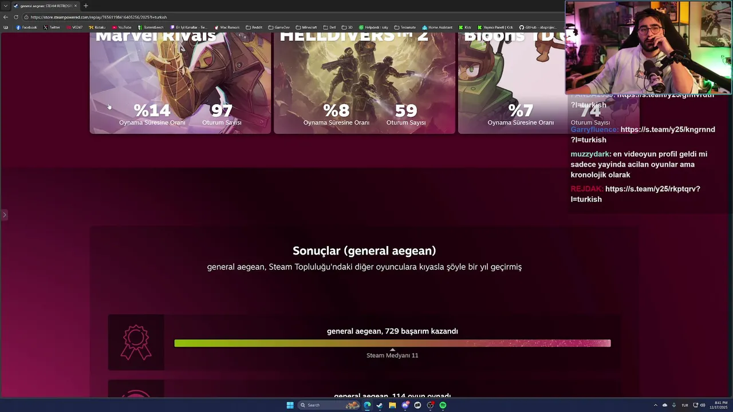Viewport: 733px width, 412px height.
Task: Open REJDAK's s.team chat link
Action: pos(635,194)
